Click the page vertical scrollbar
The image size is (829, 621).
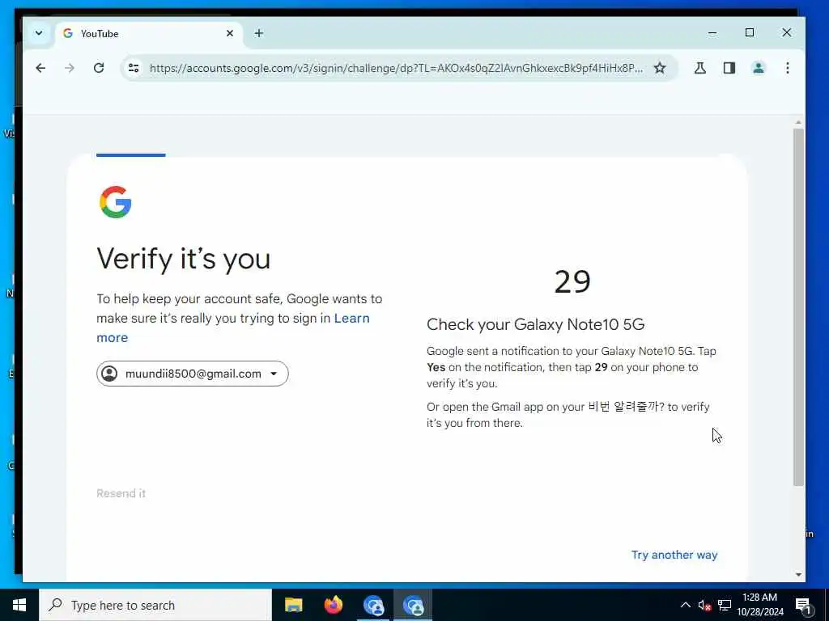798,306
